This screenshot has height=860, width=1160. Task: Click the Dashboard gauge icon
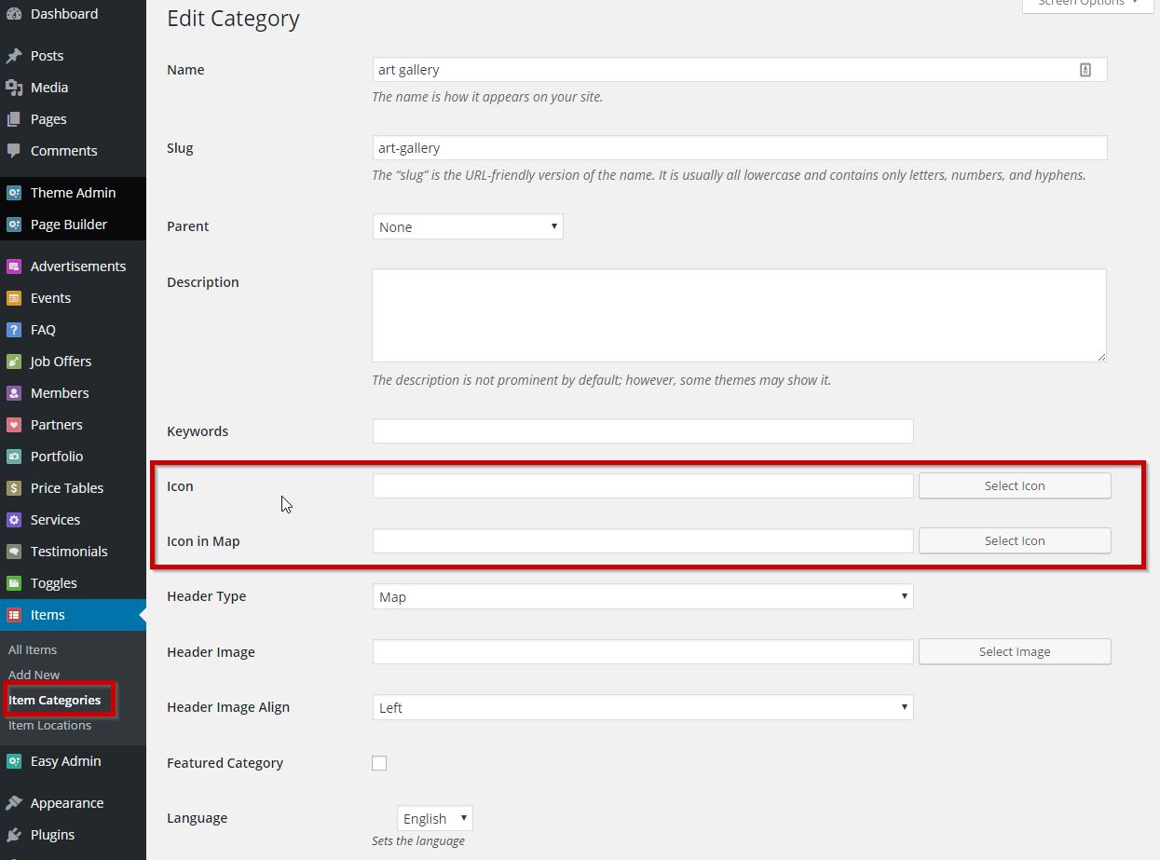(x=14, y=14)
